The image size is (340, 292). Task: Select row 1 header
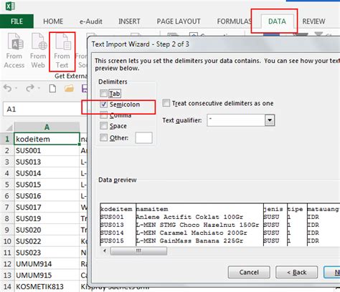point(7,139)
